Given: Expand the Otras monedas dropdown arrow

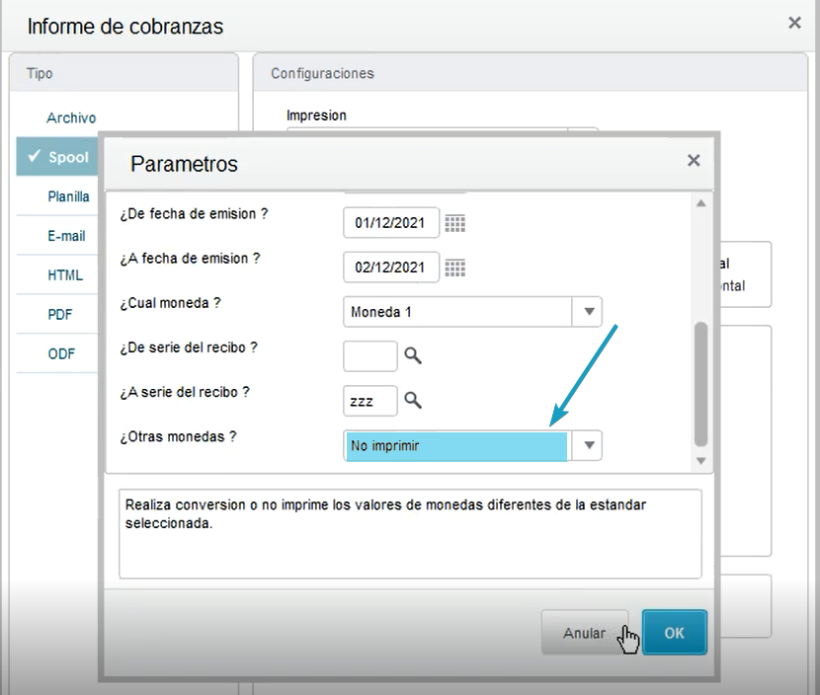Looking at the screenshot, I should (589, 446).
